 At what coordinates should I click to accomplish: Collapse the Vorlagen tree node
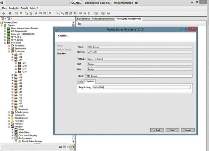tap(9, 127)
